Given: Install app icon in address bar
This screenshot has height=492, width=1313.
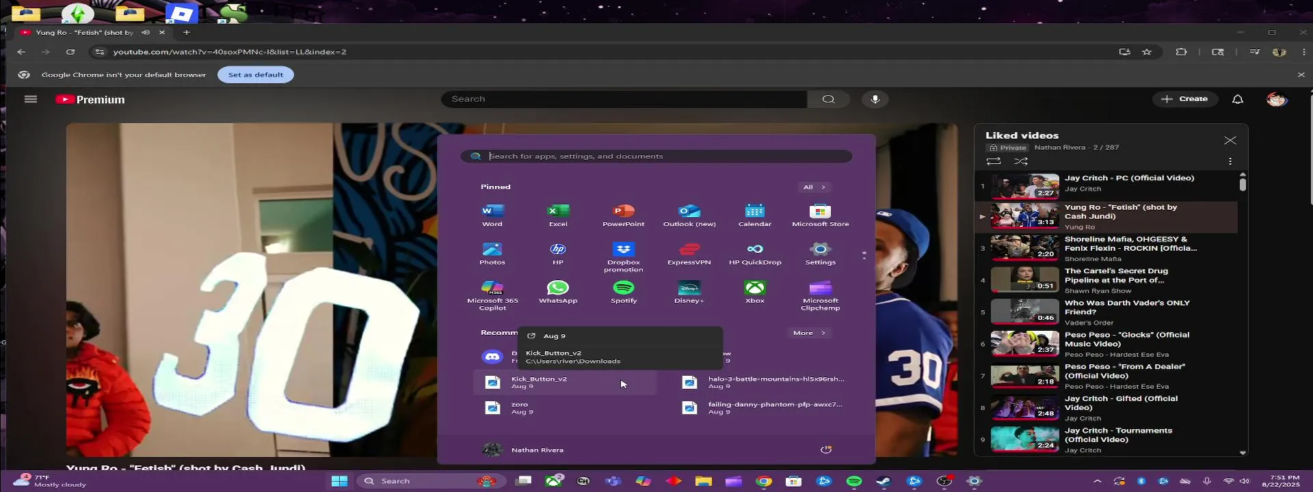Looking at the screenshot, I should pyautogui.click(x=1124, y=52).
